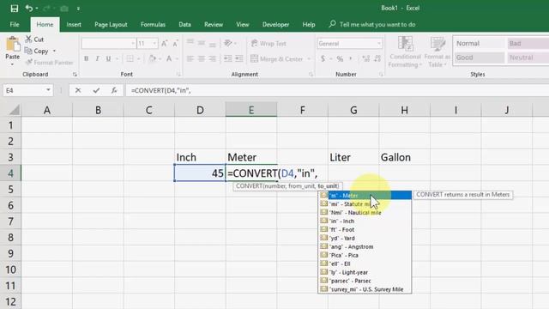Screen dimensions: 549x309
Task: Click the Paste clipboard icon
Action: pos(13,45)
